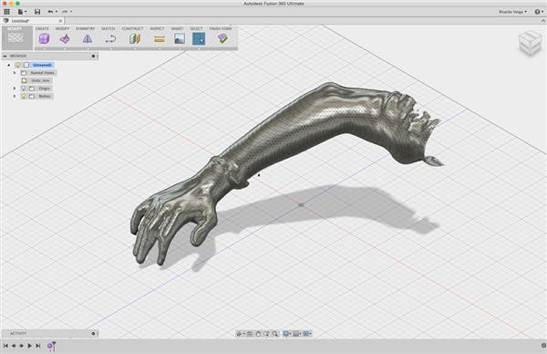Switch to the Untitled document tab
547x354 pixels.
[32, 21]
